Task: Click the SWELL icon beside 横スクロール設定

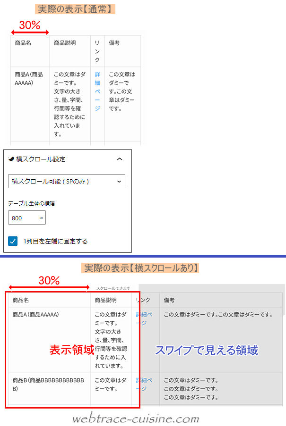Action: [x=11, y=159]
